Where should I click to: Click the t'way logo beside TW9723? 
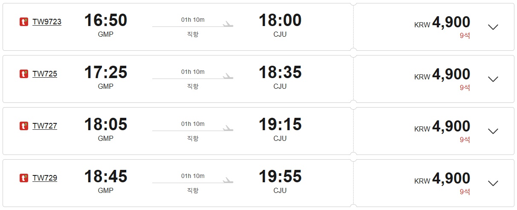(24, 22)
